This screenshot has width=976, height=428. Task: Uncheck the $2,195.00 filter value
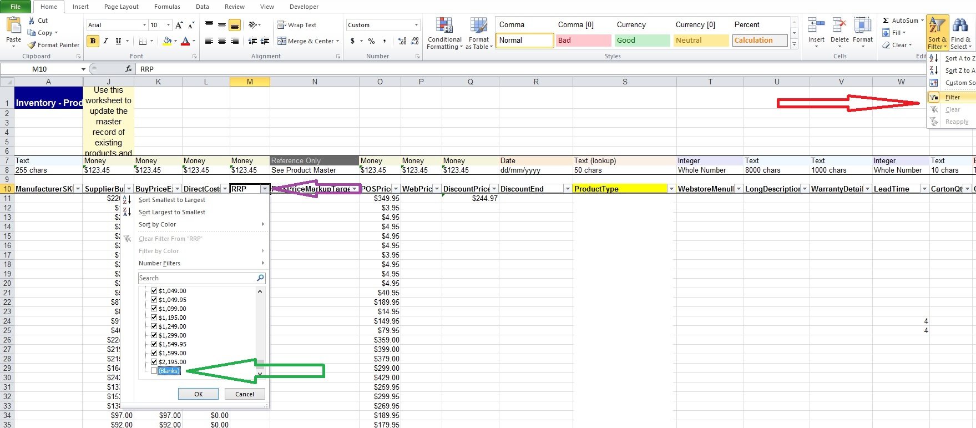click(154, 362)
